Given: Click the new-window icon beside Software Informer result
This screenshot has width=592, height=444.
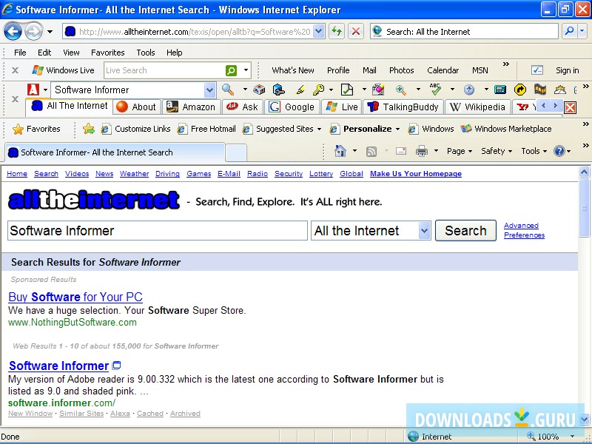Looking at the screenshot, I should pyautogui.click(x=117, y=365).
